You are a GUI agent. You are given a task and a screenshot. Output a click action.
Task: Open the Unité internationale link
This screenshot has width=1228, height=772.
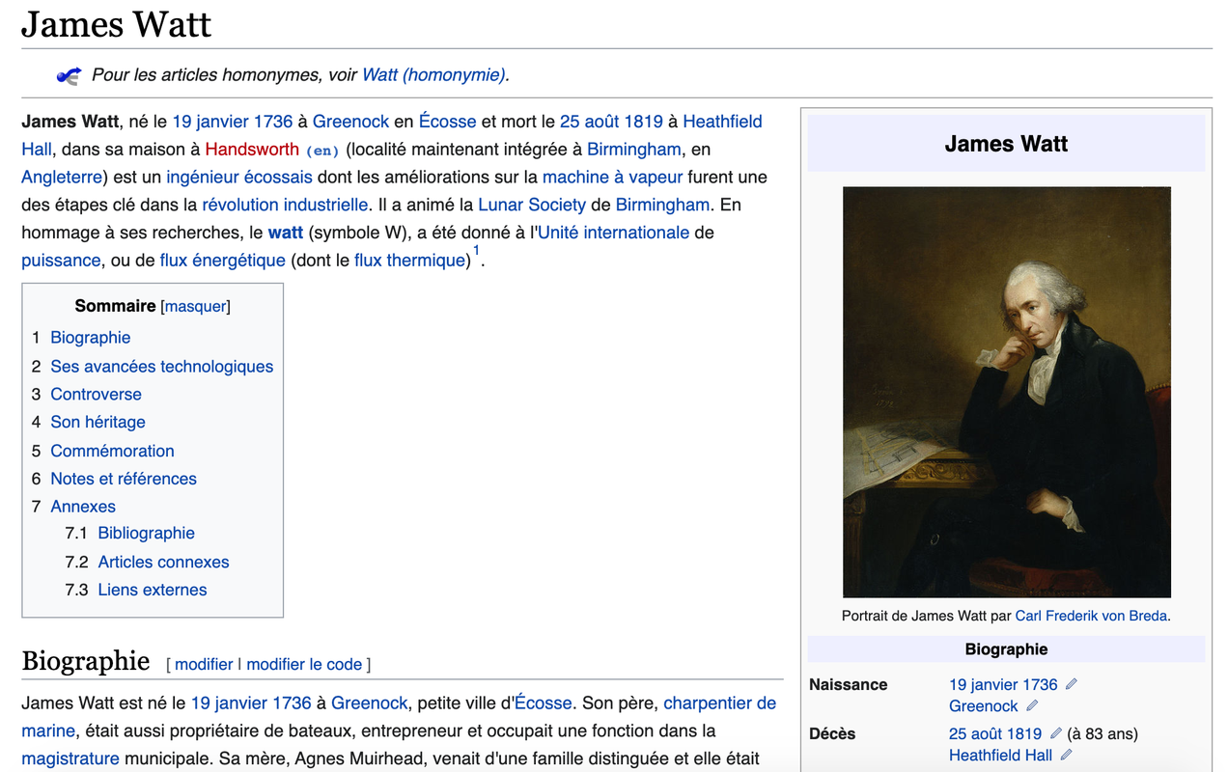point(613,233)
